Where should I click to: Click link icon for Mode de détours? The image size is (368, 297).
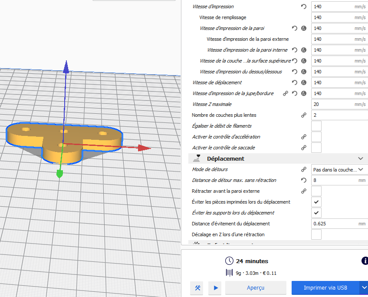click(304, 169)
